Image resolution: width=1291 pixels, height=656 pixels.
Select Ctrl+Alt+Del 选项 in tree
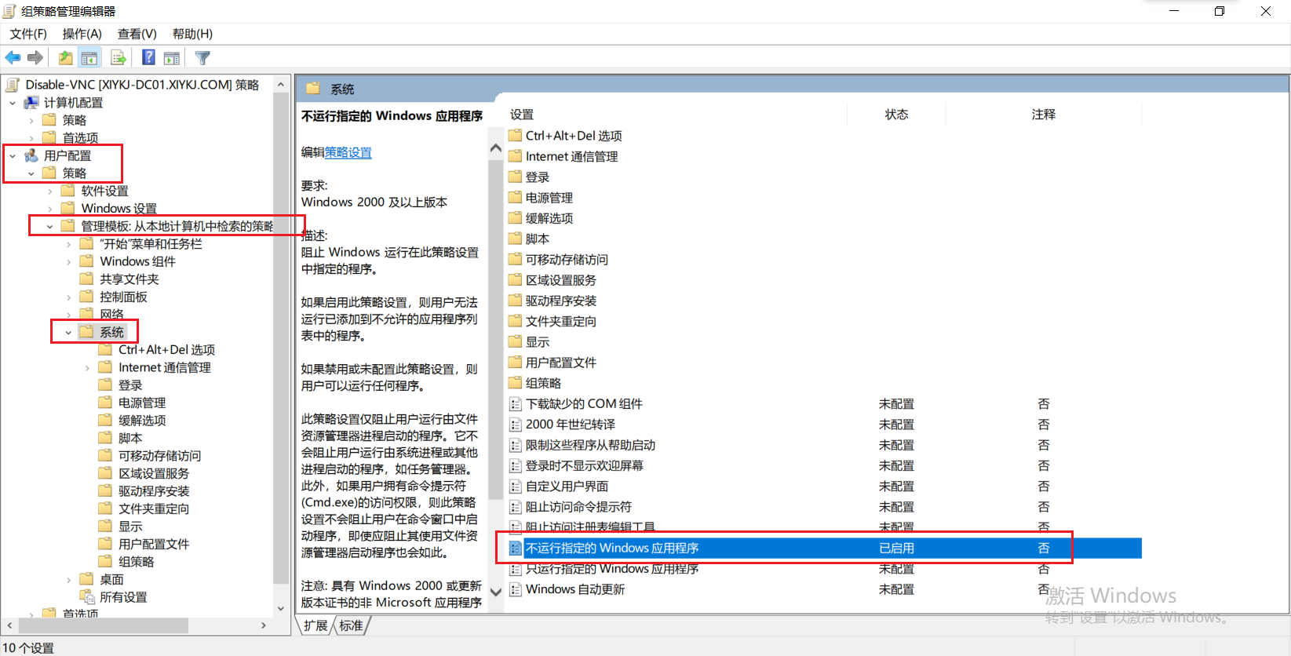(x=166, y=350)
